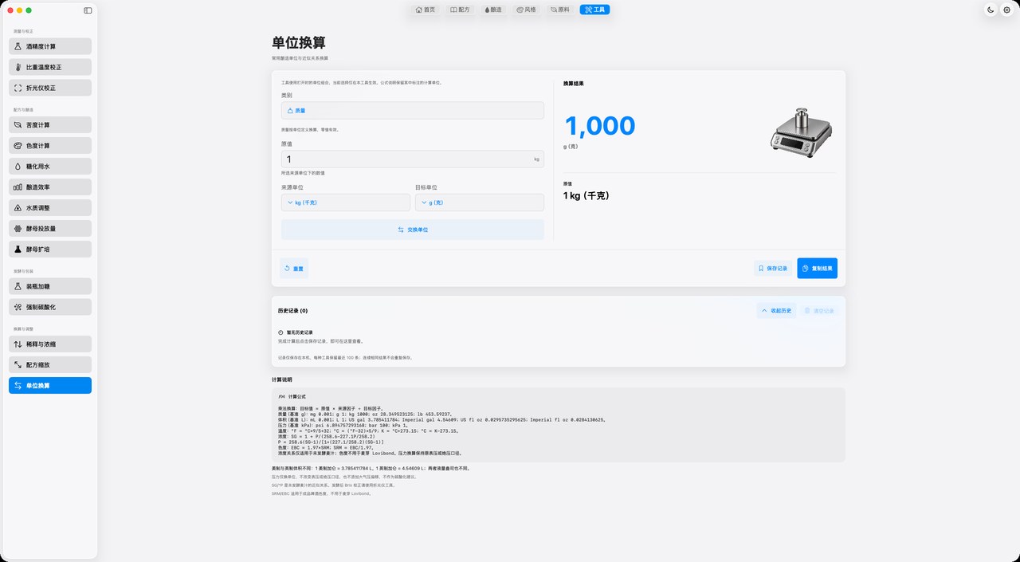Open the 稀释与浓缩 tool
The image size is (1020, 562).
coord(50,344)
